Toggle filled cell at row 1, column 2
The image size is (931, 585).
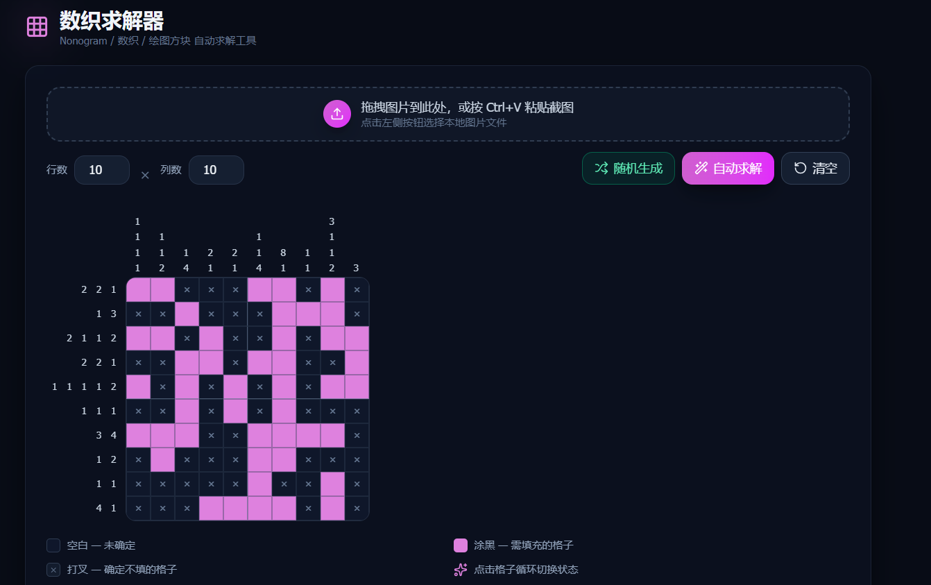coord(162,289)
